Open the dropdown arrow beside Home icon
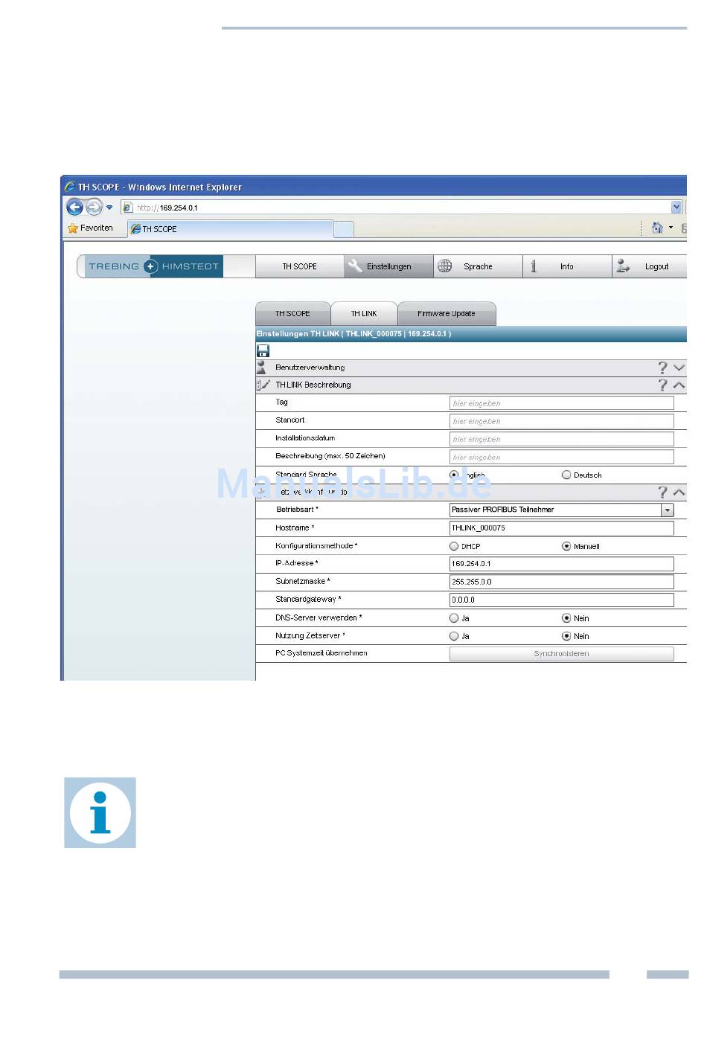 click(671, 228)
